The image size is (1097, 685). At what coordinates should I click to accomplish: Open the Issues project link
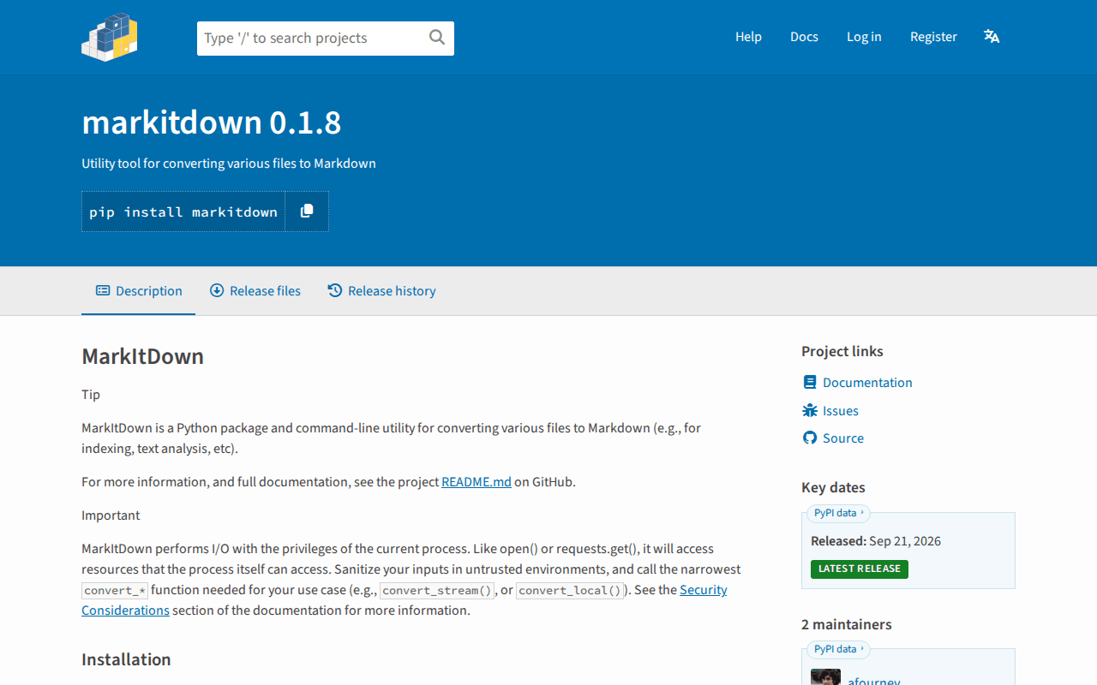point(841,411)
